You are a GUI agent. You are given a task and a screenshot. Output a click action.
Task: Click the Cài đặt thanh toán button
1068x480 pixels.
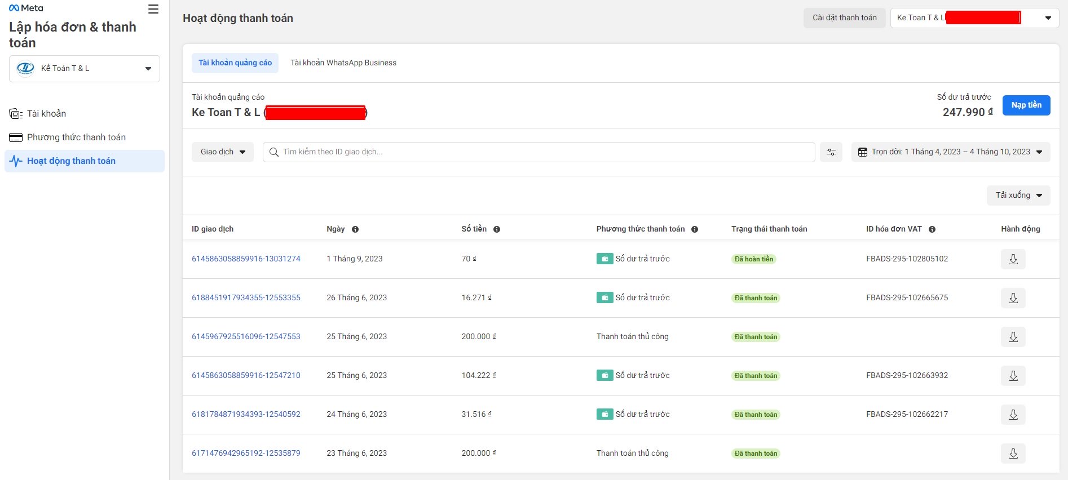click(x=844, y=18)
